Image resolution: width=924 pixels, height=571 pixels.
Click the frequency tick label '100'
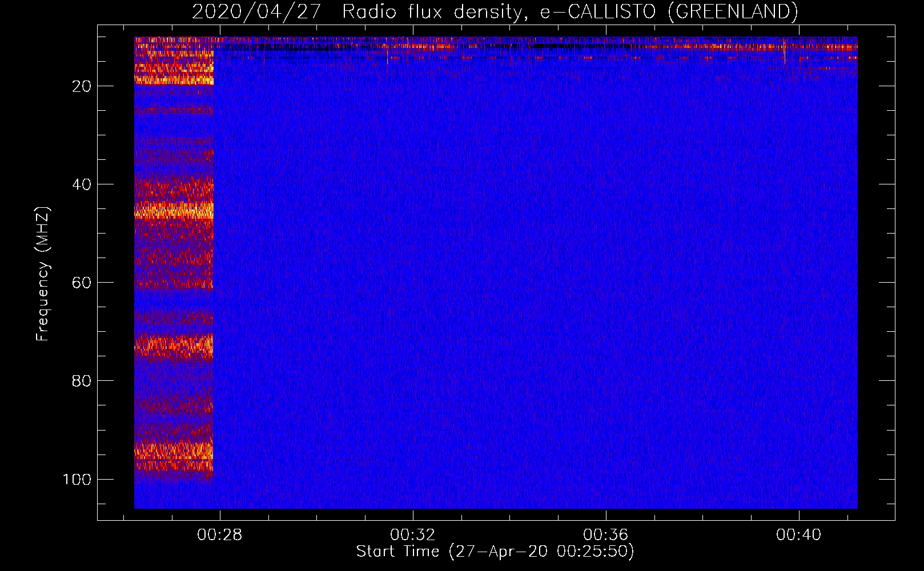tap(77, 479)
